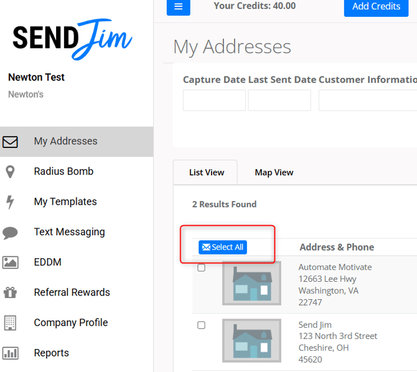
Task: Click the Send Jim house thumbnail
Action: pos(252,341)
